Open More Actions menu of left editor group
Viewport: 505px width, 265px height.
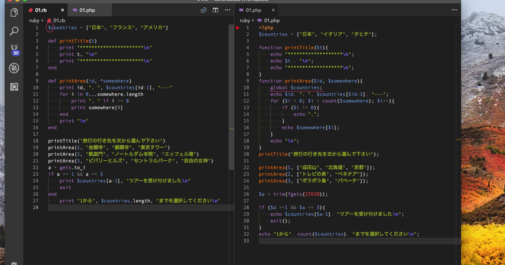[227, 10]
